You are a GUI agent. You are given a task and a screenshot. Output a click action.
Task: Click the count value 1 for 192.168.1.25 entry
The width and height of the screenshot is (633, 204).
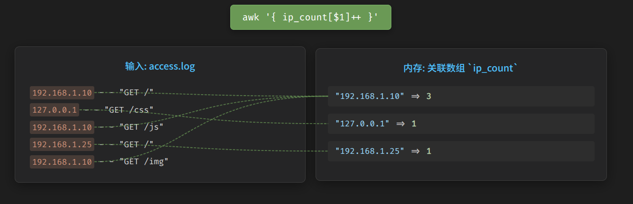(429, 151)
